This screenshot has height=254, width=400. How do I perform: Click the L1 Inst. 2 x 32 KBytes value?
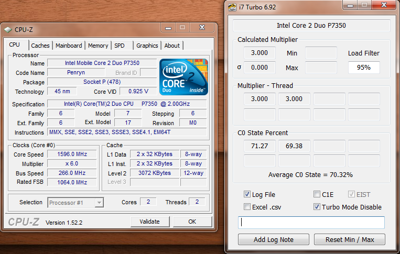point(155,163)
